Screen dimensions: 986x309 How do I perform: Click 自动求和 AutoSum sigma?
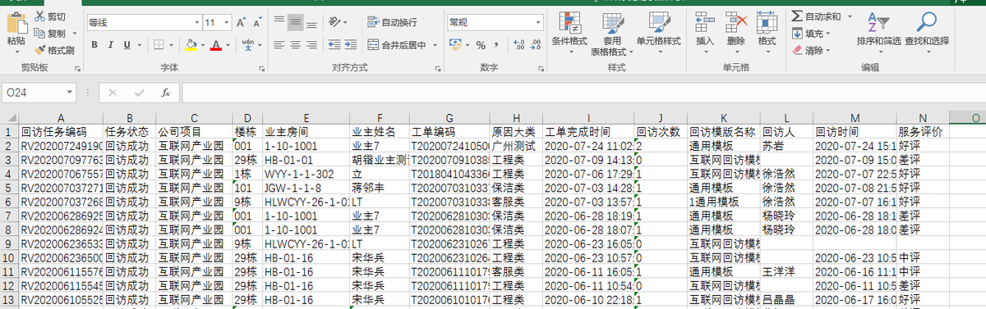point(816,16)
